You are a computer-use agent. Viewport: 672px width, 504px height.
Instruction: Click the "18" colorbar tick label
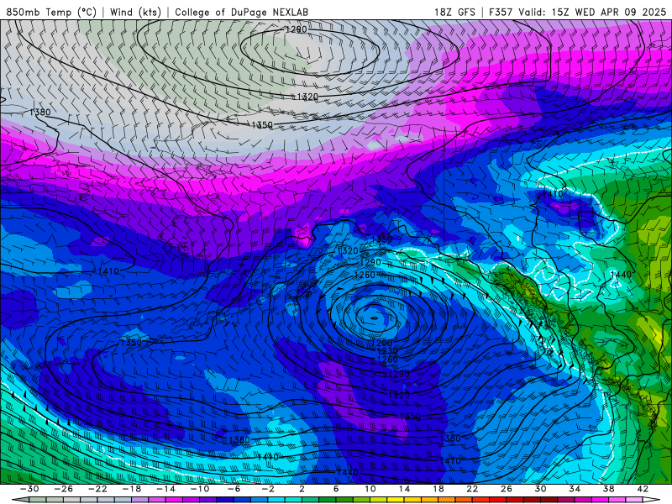[x=438, y=489]
